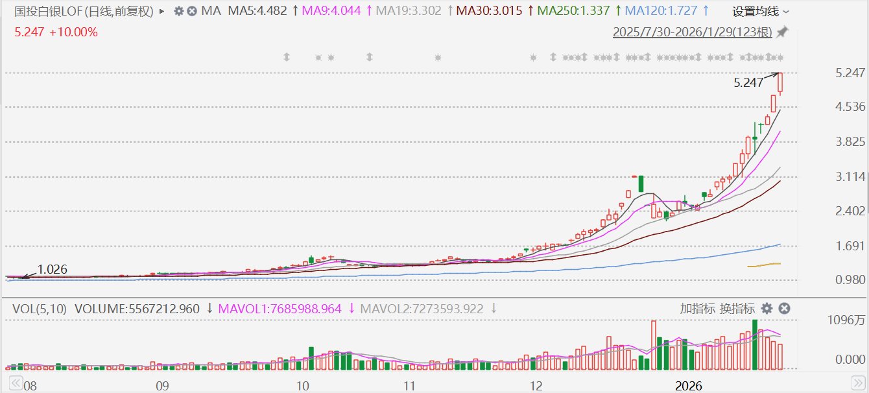Image resolution: width=869 pixels, height=393 pixels.
Task: Click the MAVOL1:7685988.964 readout
Action: point(280,309)
